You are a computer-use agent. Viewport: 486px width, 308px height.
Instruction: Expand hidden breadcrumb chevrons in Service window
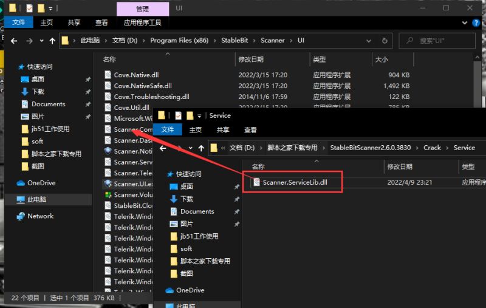223,148
